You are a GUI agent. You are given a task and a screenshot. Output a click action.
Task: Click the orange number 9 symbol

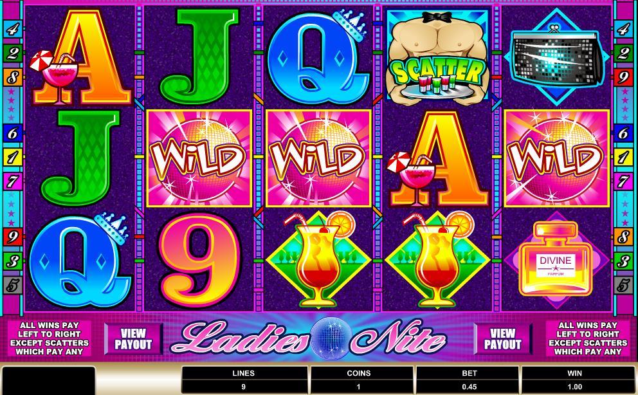pyautogui.click(x=199, y=259)
